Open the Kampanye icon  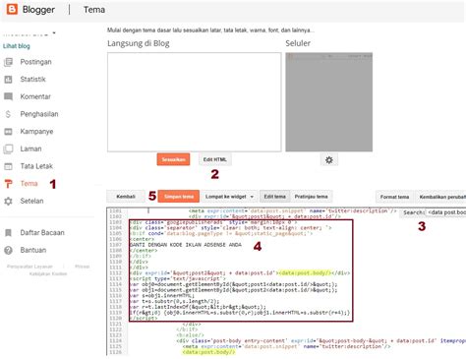coord(8,132)
